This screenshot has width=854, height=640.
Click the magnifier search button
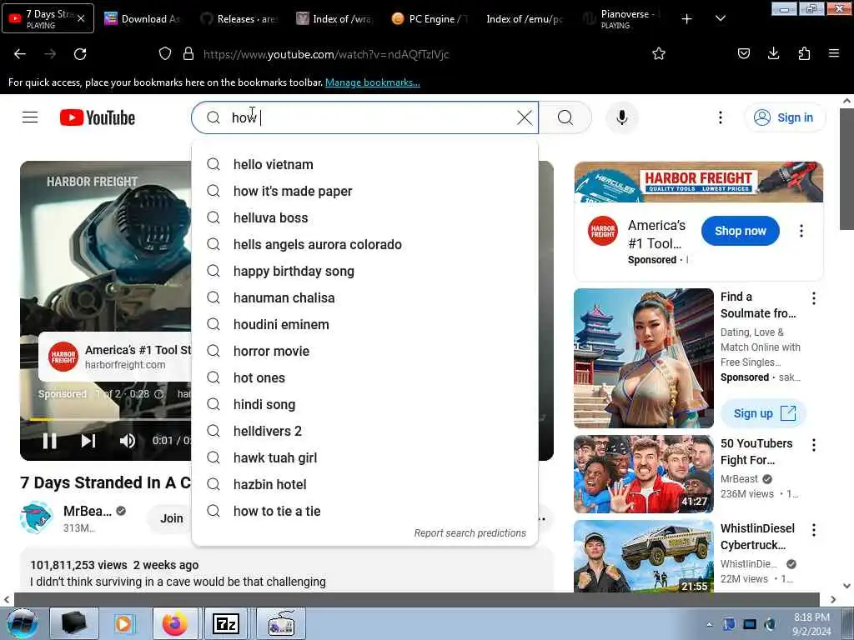pyautogui.click(x=565, y=117)
